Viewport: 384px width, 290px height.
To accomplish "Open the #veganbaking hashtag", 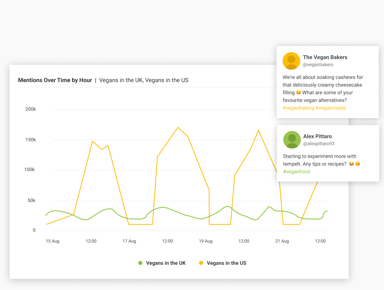I will point(298,108).
